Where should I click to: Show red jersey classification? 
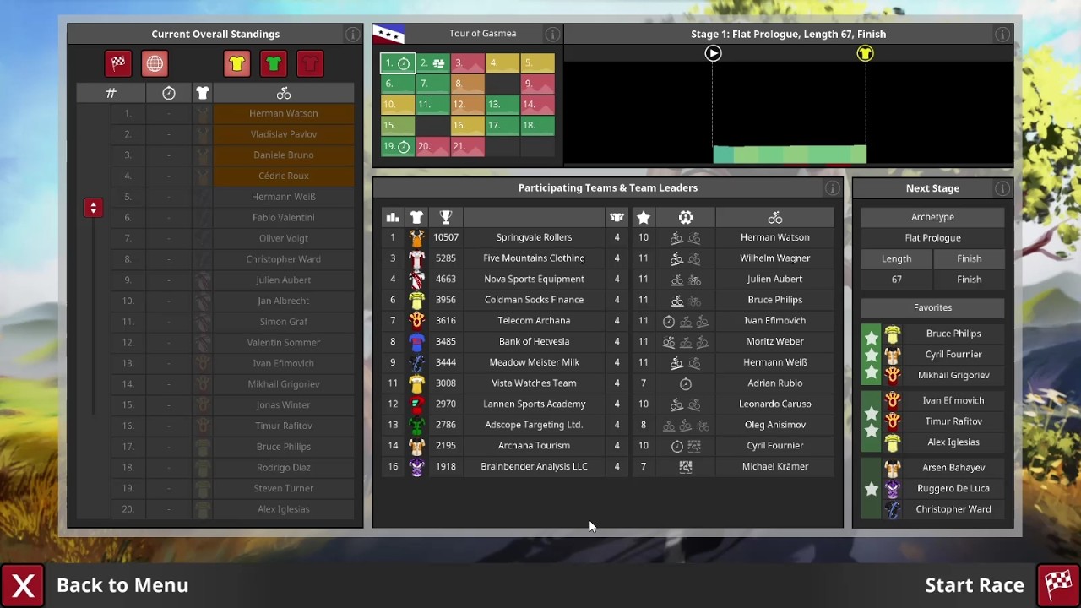click(310, 63)
